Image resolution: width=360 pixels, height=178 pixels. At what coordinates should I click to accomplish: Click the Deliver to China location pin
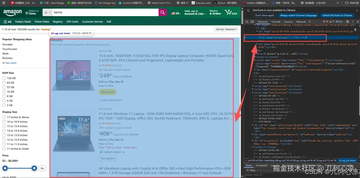(x=26, y=13)
